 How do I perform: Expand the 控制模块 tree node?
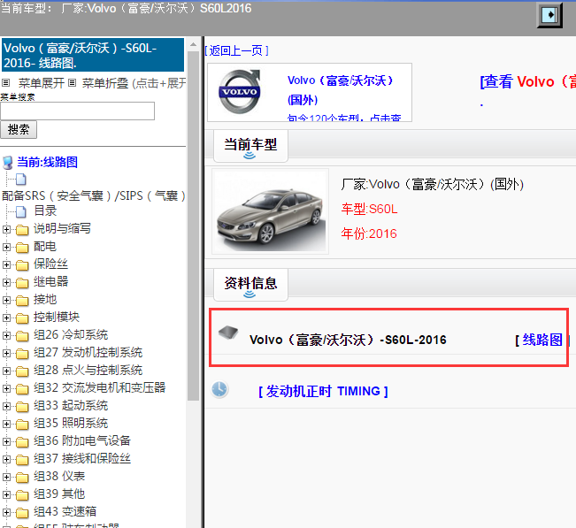6,318
